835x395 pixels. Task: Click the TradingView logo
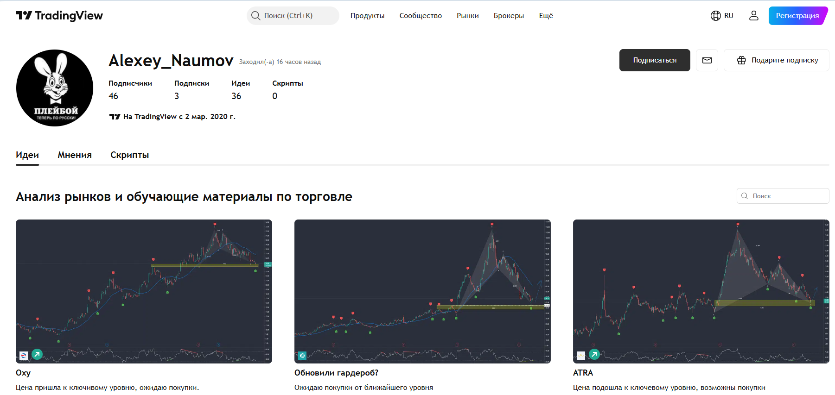pos(59,16)
